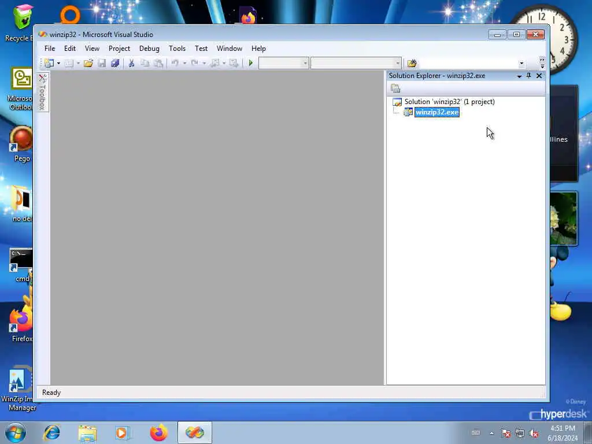592x444 pixels.
Task: Click the Paste toolbar icon
Action: 158,63
